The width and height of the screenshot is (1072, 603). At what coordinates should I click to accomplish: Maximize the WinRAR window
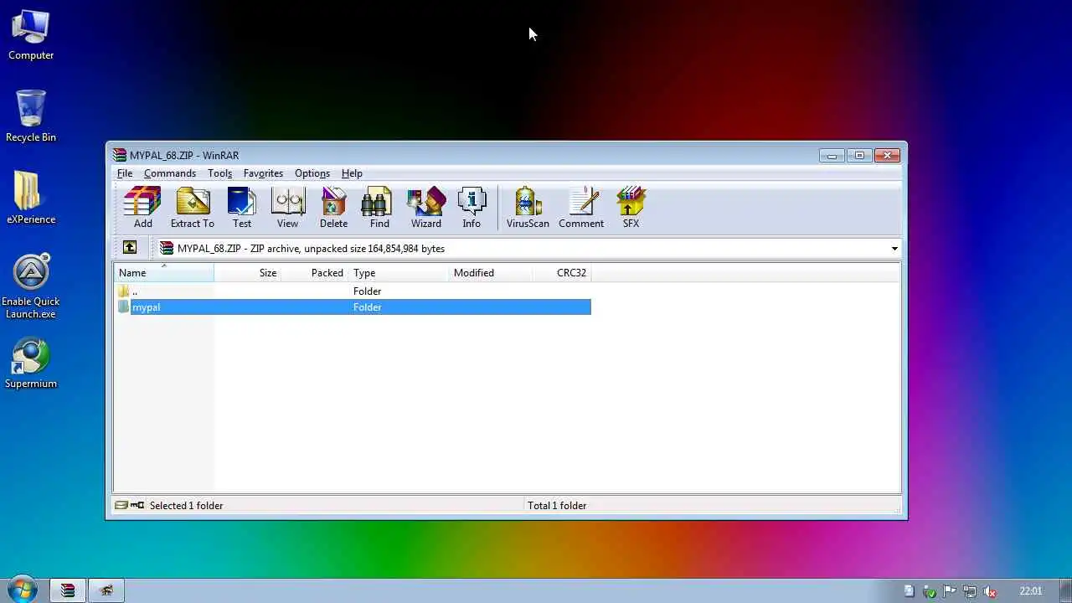859,155
